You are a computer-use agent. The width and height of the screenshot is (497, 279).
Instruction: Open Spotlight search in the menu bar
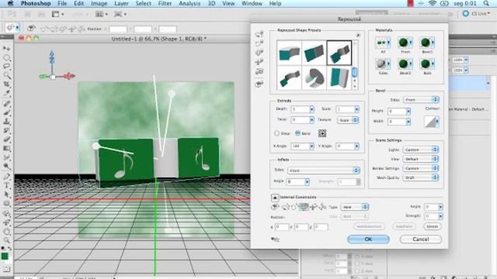pyautogui.click(x=486, y=3)
